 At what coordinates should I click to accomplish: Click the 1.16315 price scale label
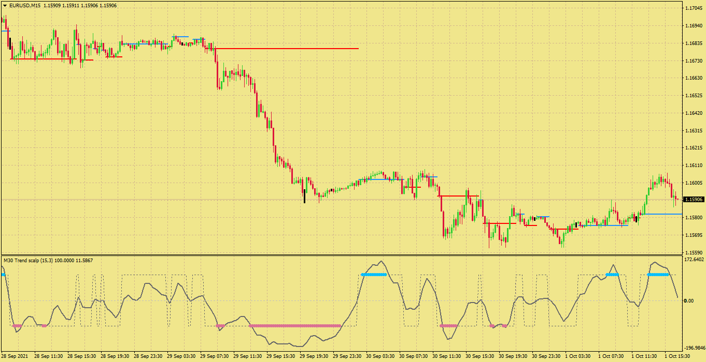(694, 131)
